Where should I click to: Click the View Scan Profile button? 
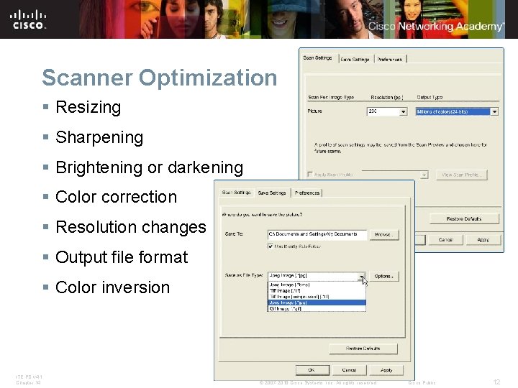pyautogui.click(x=461, y=175)
